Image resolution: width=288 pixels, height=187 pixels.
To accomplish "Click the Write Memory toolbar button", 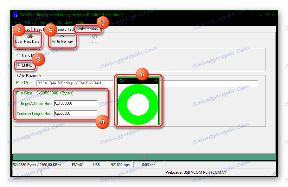I will [x=62, y=39].
